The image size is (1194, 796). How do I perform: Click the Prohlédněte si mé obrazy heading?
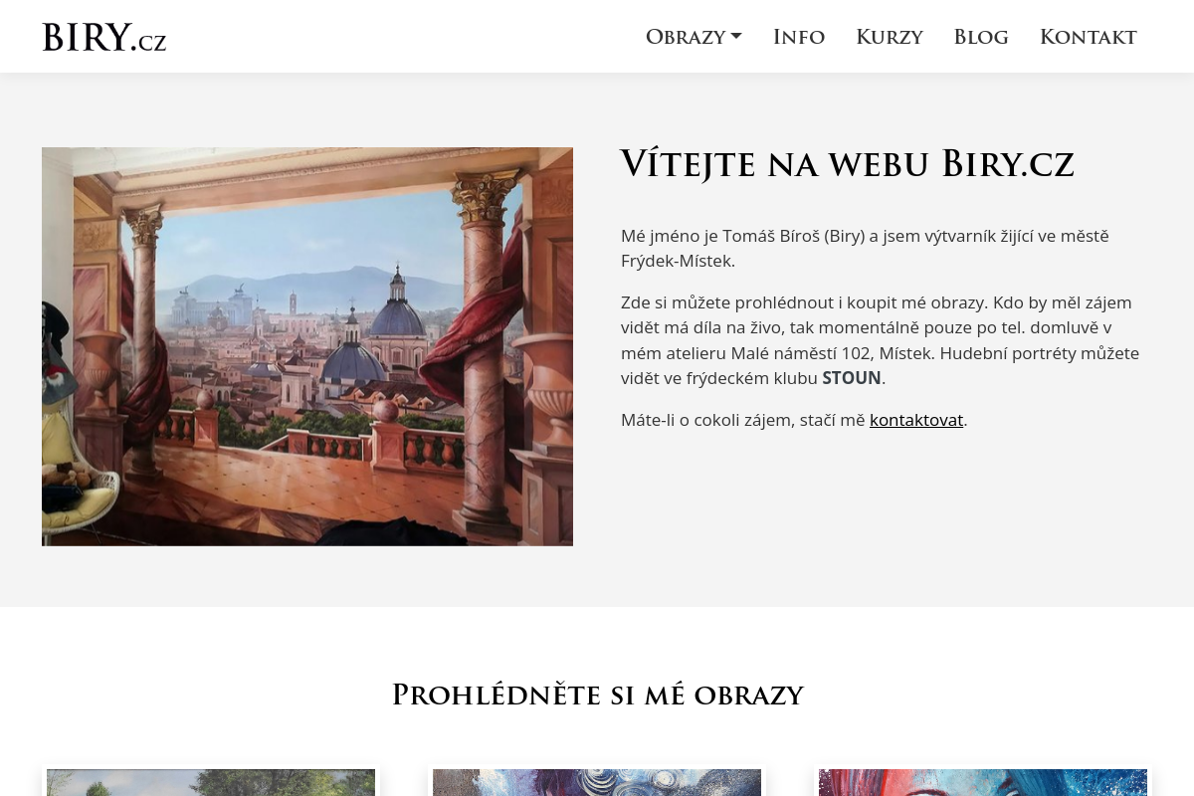[x=597, y=695]
